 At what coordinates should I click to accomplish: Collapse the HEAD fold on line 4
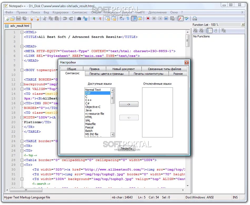[22, 46]
